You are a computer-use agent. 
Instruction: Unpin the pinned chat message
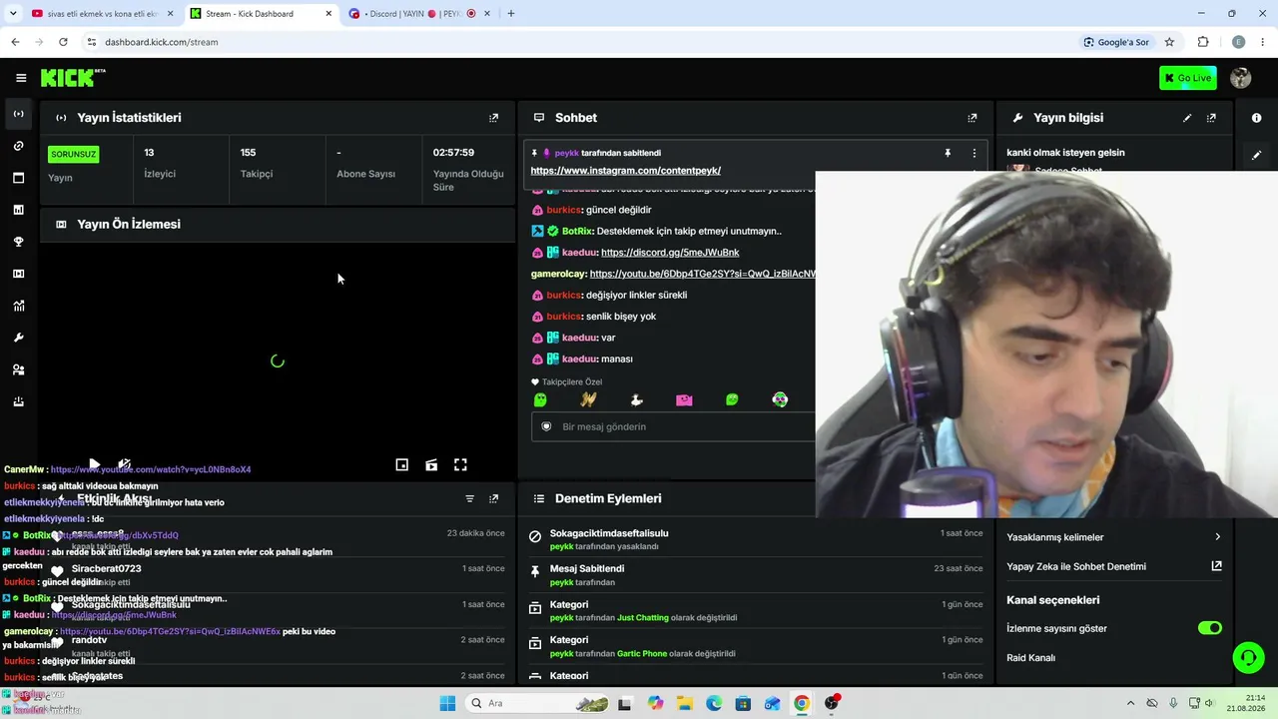pos(948,153)
